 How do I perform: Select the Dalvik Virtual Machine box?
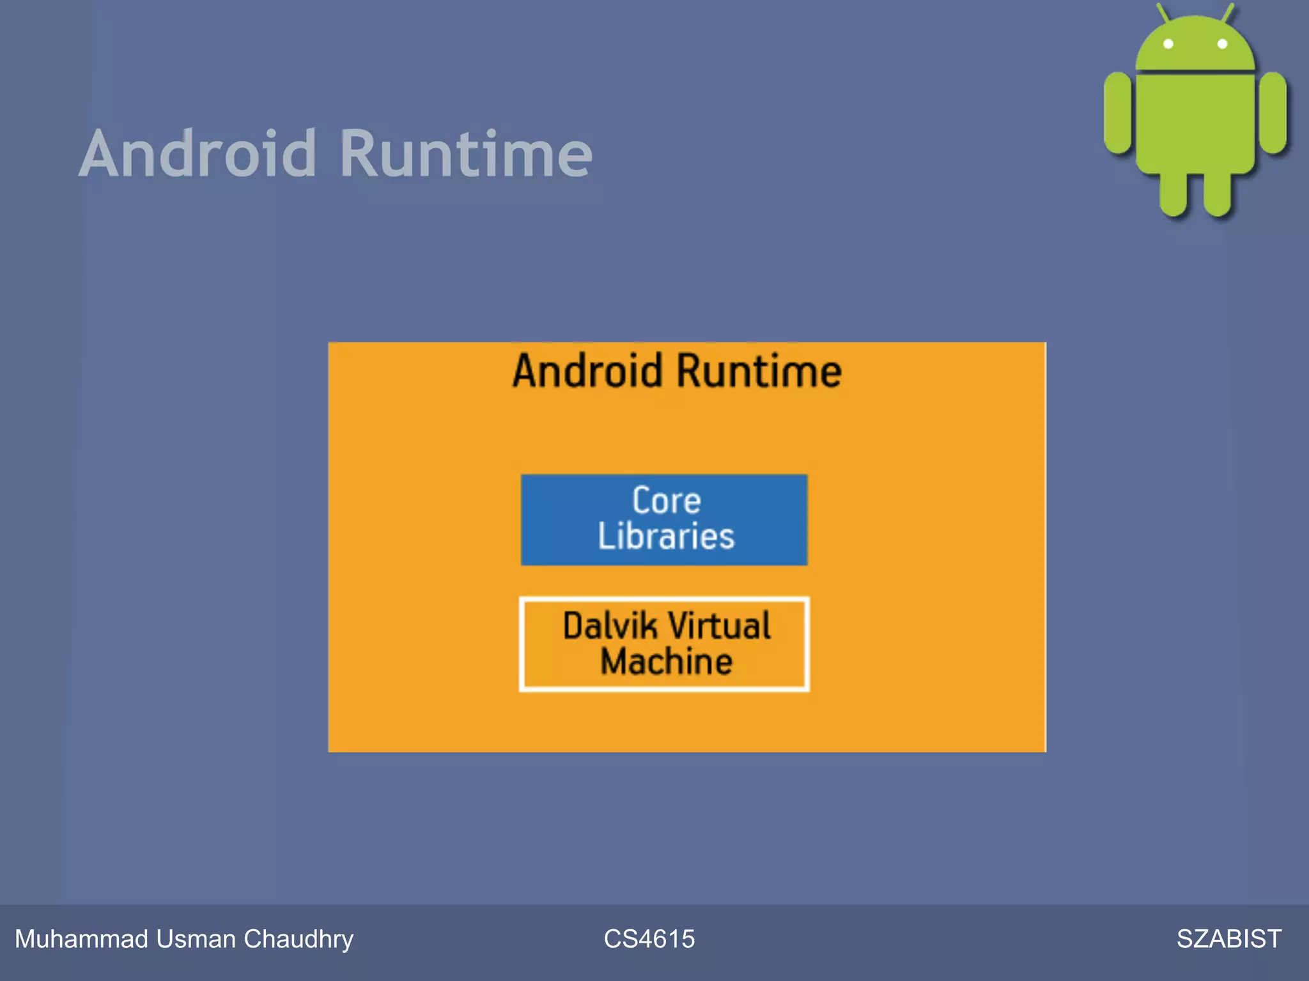point(665,644)
